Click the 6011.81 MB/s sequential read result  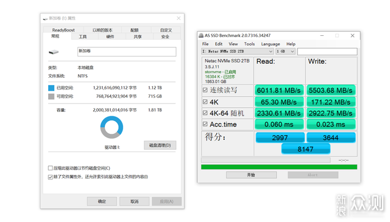[279, 91]
